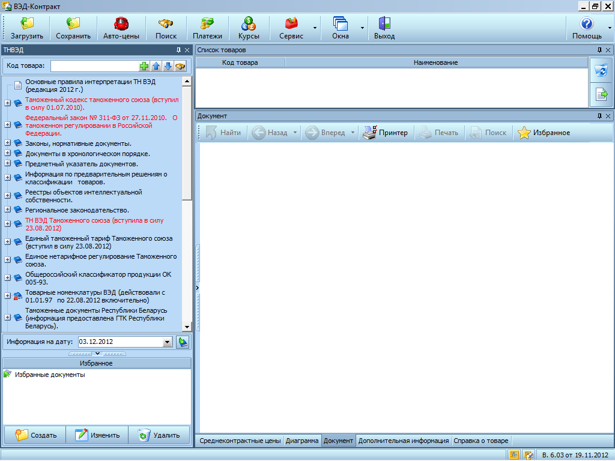Focus the Код товара input field
This screenshot has height=461, width=615.
(94, 66)
